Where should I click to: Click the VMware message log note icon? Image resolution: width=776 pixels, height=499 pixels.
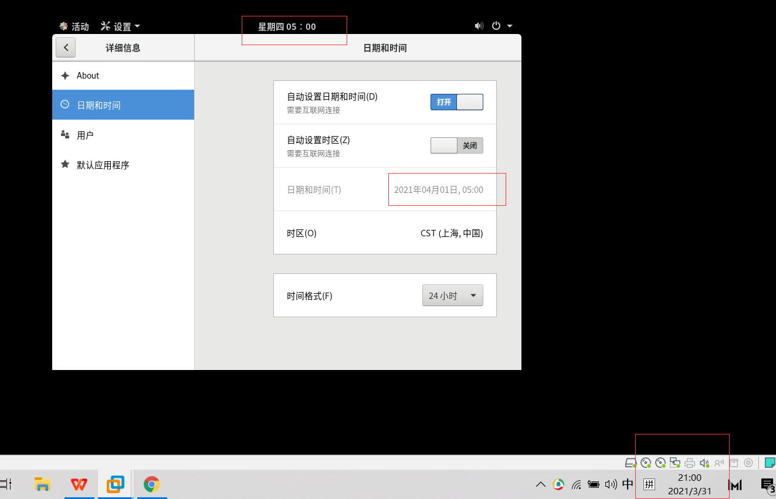tap(770, 463)
